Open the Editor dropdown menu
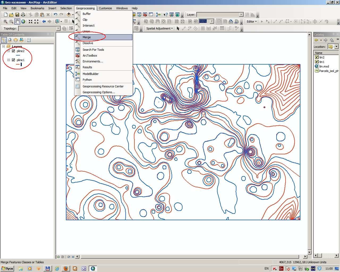 click(x=252, y=22)
